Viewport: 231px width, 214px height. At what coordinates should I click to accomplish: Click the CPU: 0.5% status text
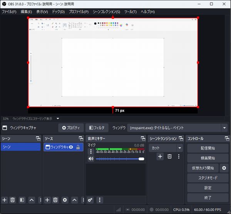tap(181, 210)
